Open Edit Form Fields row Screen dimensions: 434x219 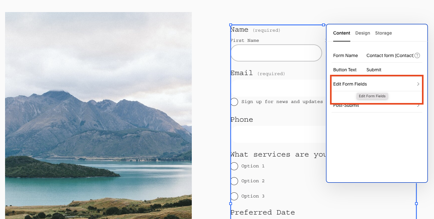point(377,84)
